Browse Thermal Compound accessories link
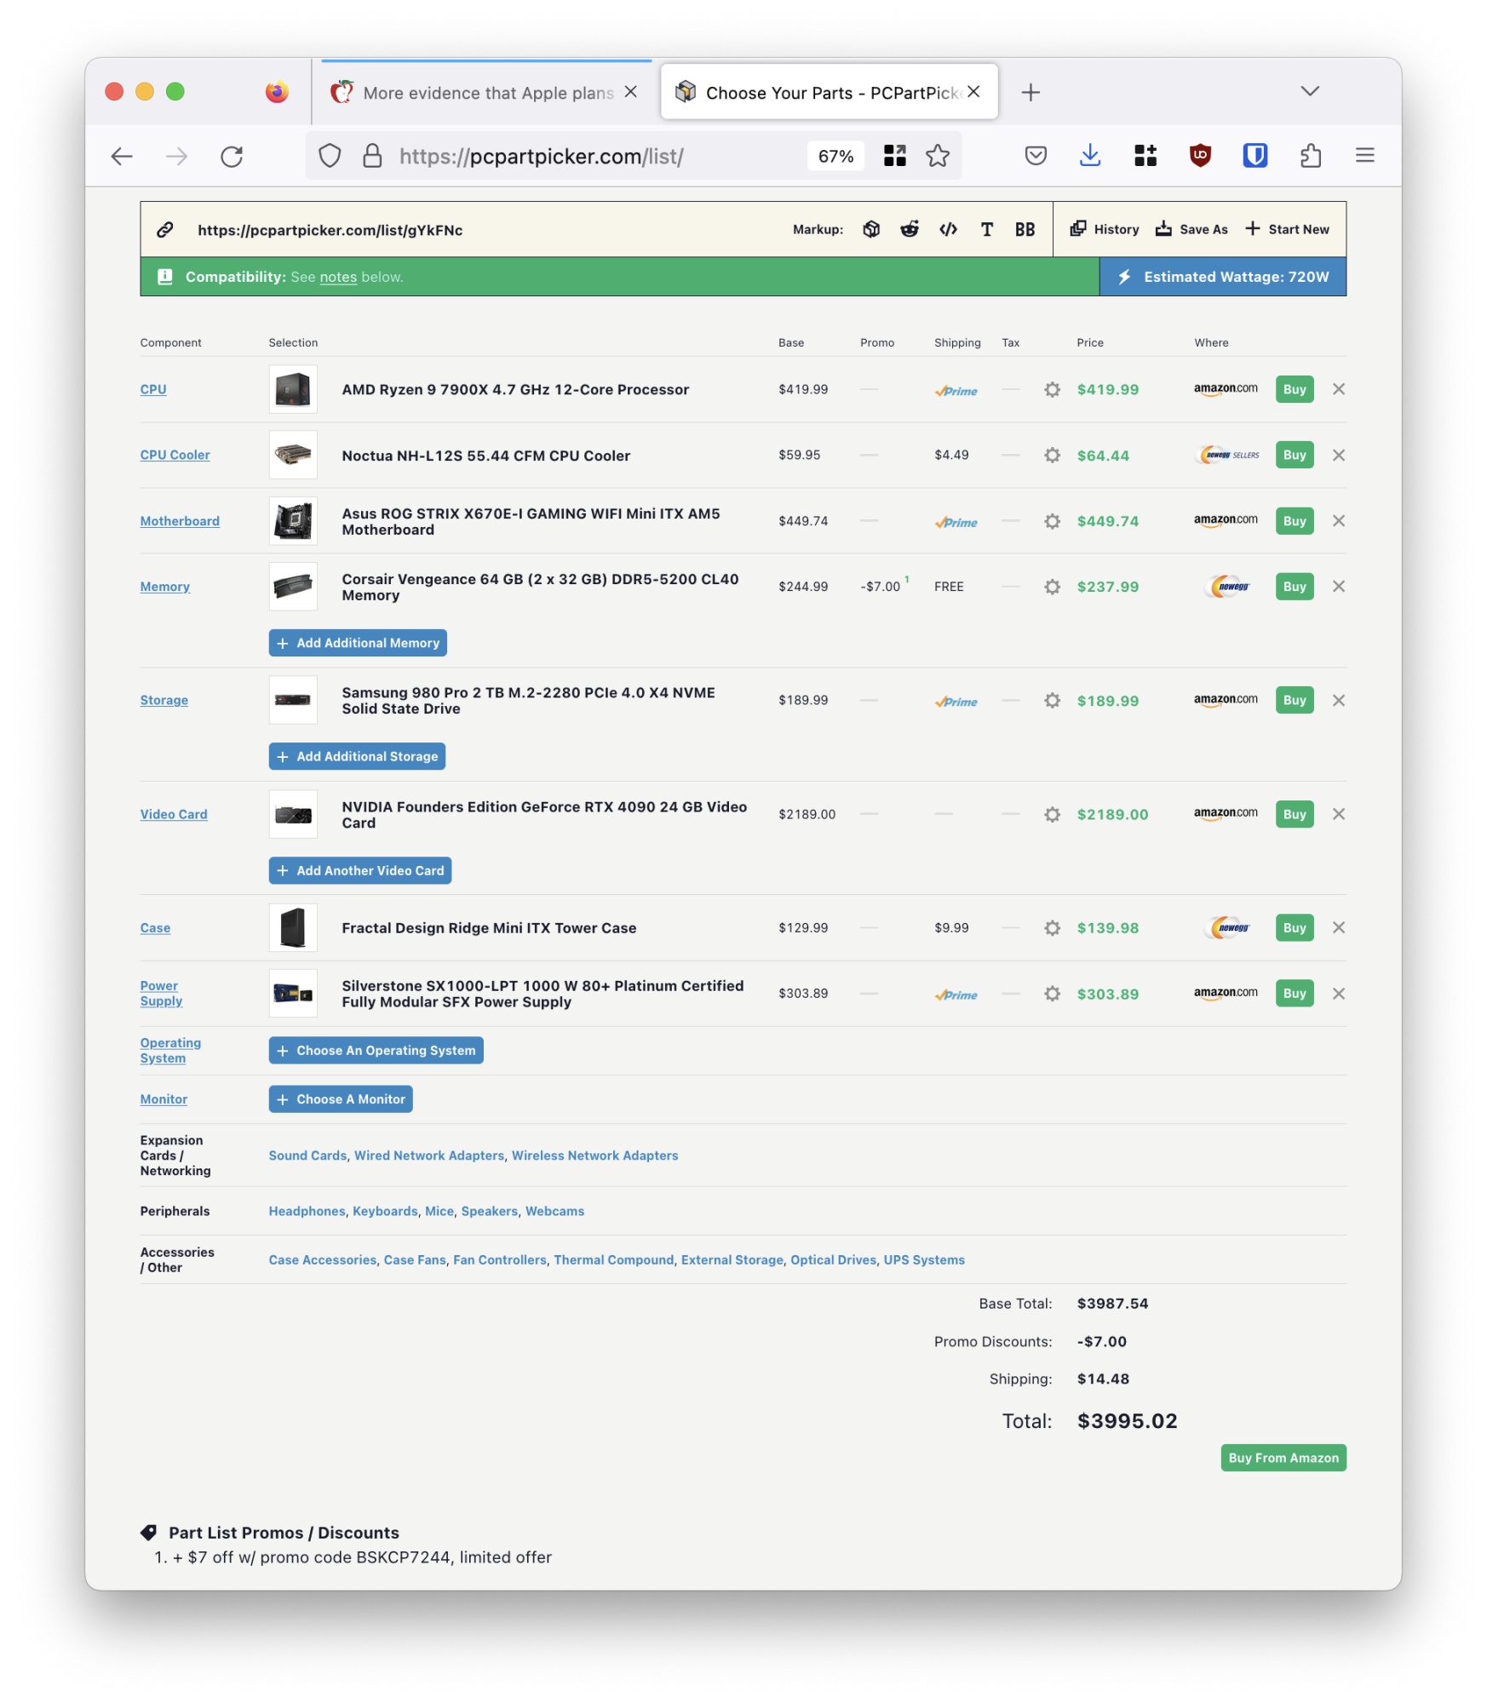 (613, 1259)
